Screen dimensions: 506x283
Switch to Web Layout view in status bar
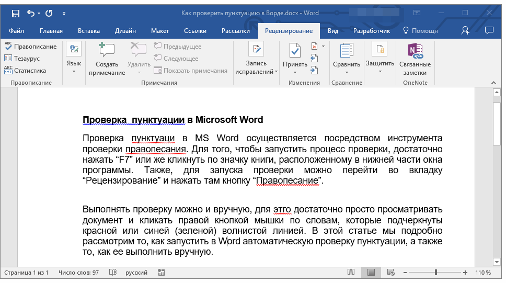tap(390, 273)
